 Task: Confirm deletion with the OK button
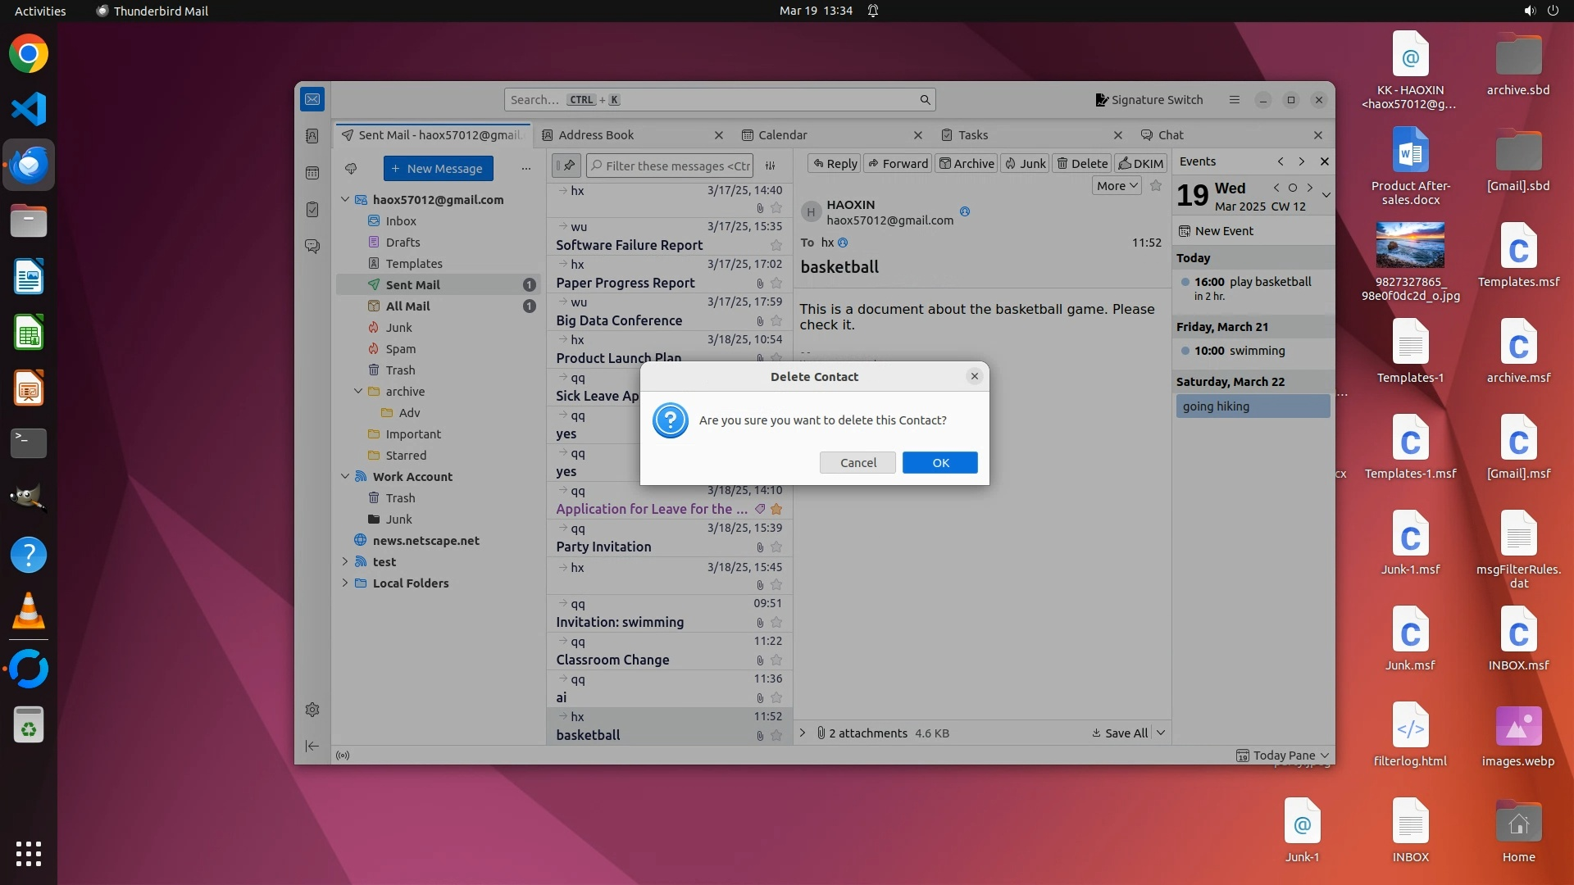pos(939,463)
